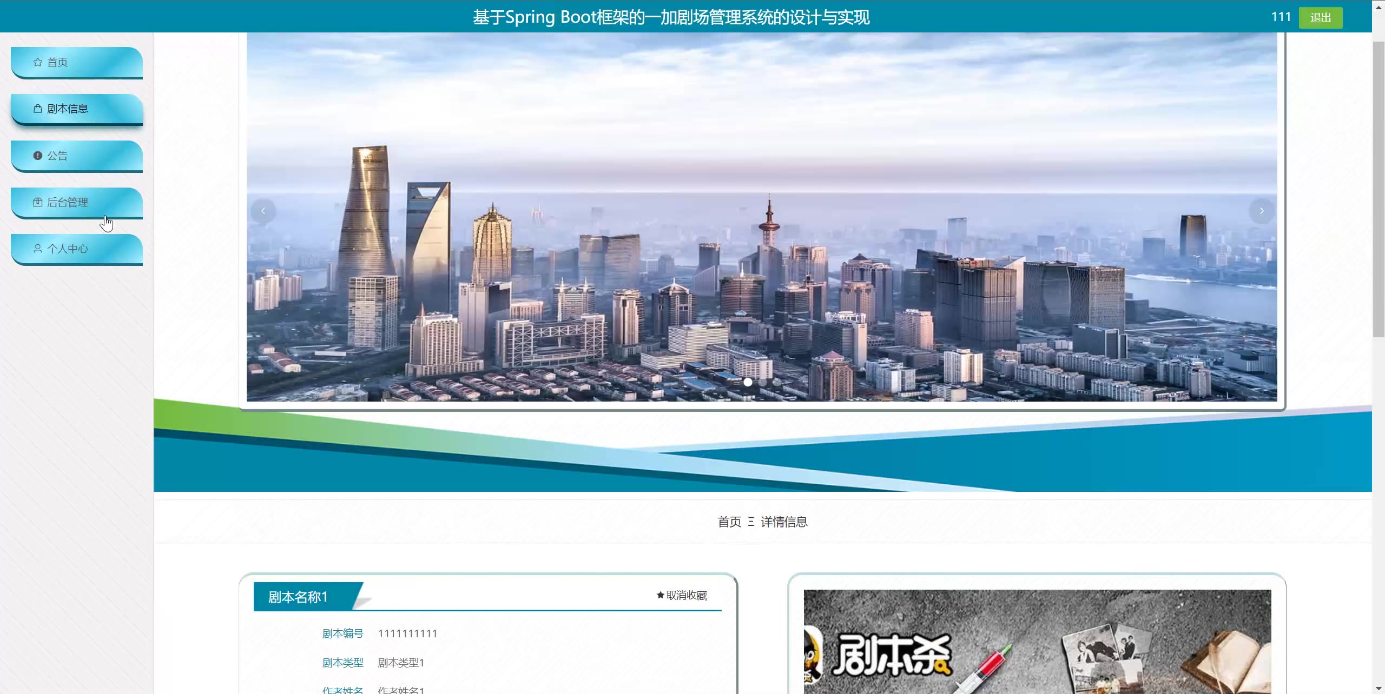The image size is (1385, 694).
Task: Click the green 退出 logout button
Action: (1320, 18)
